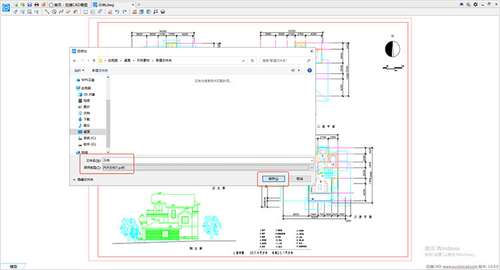The height and width of the screenshot is (270, 500).
Task: Select 系统 (C:) drive in navigation pane
Action: 87,138
